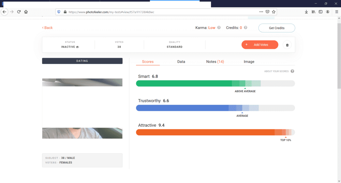
Task: Open tracking protection shield in address bar
Action: [x=59, y=12]
